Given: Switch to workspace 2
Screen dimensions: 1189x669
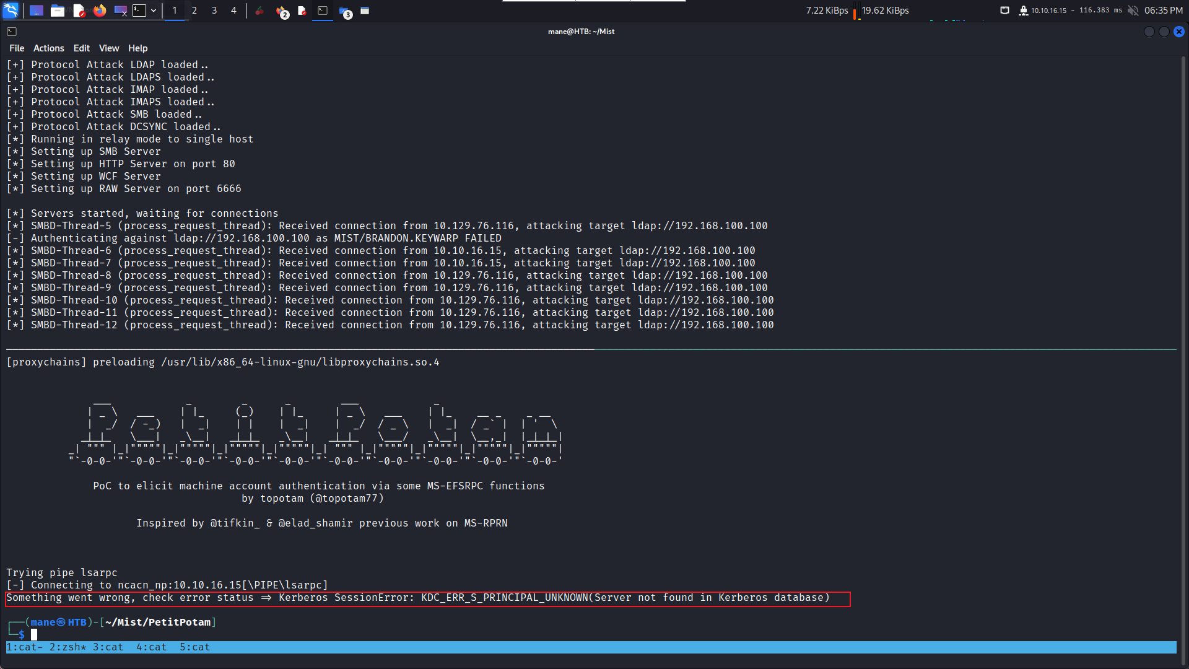Looking at the screenshot, I should coord(194,11).
